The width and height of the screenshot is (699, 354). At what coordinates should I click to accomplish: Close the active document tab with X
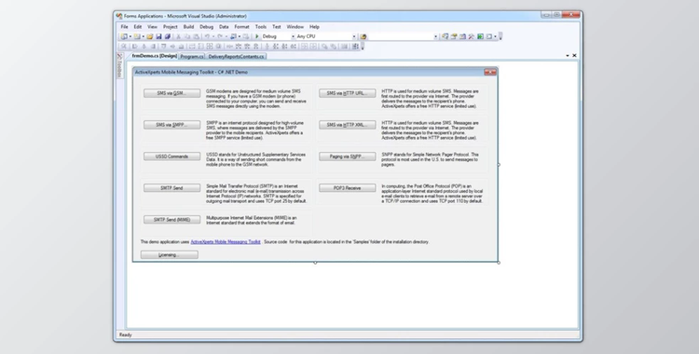pos(574,56)
